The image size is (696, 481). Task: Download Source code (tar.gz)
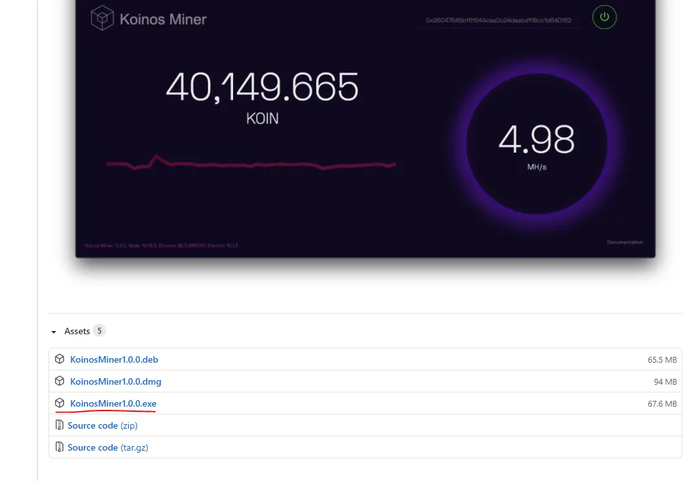coord(108,448)
